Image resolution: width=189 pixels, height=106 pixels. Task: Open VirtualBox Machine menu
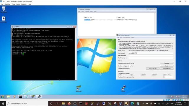point(7,4)
